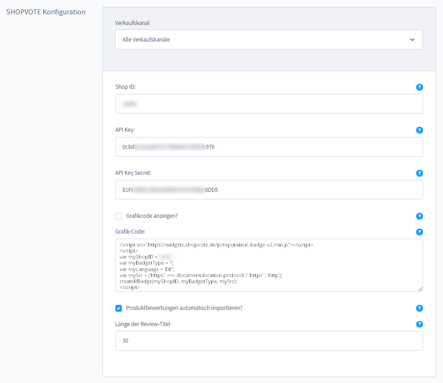Open help tooltip for Shop ID
The height and width of the screenshot is (383, 443).
click(x=419, y=87)
